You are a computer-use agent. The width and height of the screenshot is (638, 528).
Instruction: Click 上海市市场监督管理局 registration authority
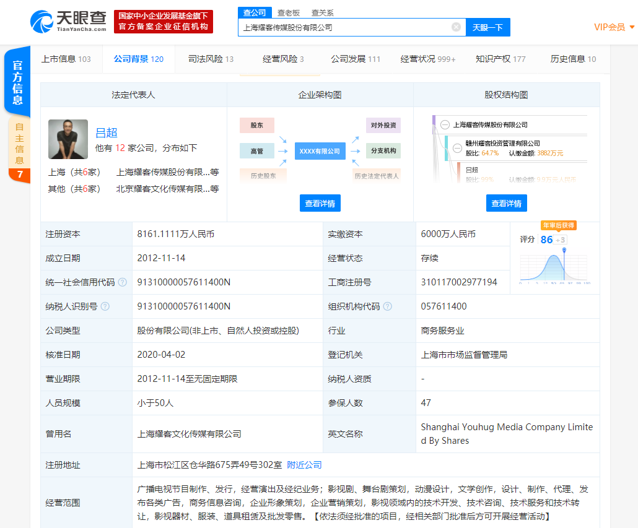click(464, 355)
